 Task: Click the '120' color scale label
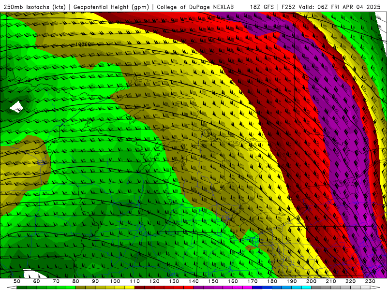pyautogui.click(x=154, y=281)
